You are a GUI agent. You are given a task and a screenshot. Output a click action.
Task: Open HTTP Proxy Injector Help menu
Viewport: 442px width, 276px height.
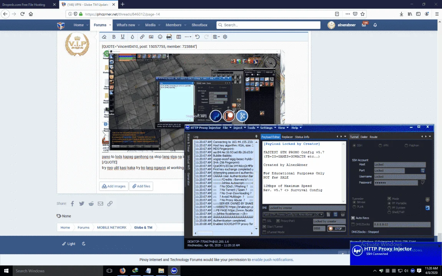(x=296, y=128)
